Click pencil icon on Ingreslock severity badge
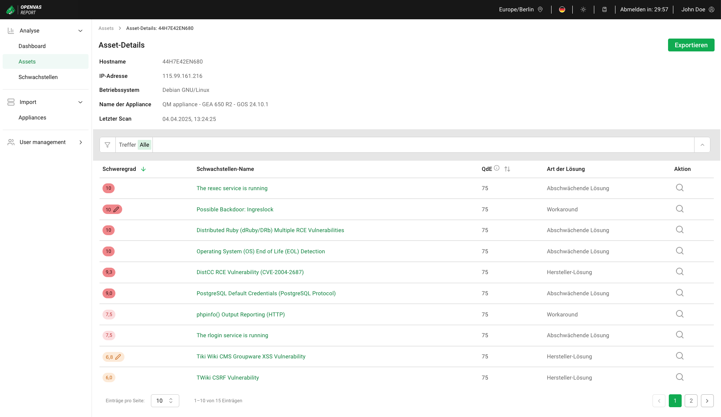The width and height of the screenshot is (721, 417). 117,209
